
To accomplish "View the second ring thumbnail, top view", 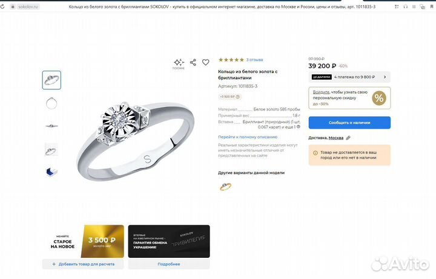I will pyautogui.click(x=51, y=103).
